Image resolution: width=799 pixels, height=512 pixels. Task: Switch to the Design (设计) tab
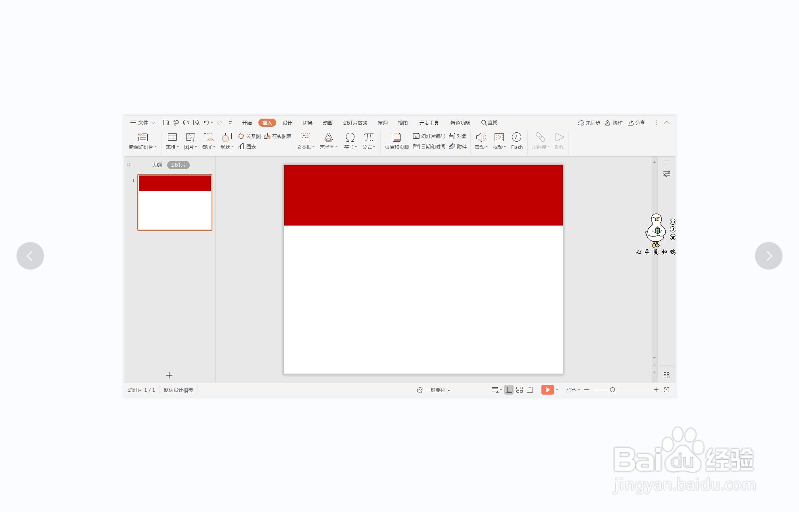click(287, 123)
